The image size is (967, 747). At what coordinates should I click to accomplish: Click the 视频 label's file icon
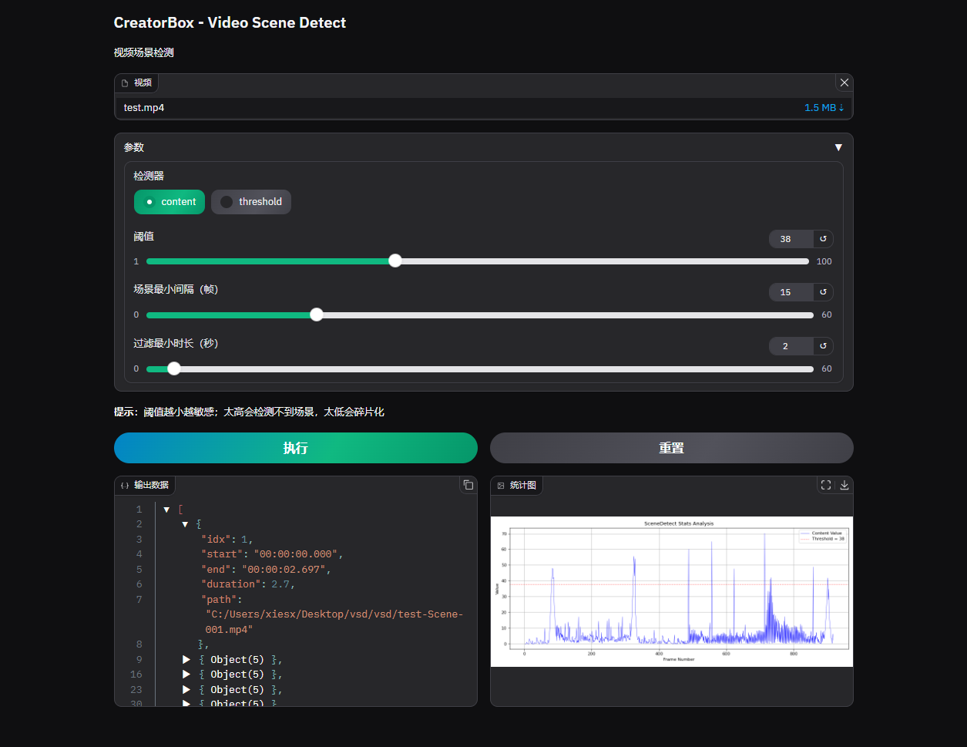pos(125,83)
